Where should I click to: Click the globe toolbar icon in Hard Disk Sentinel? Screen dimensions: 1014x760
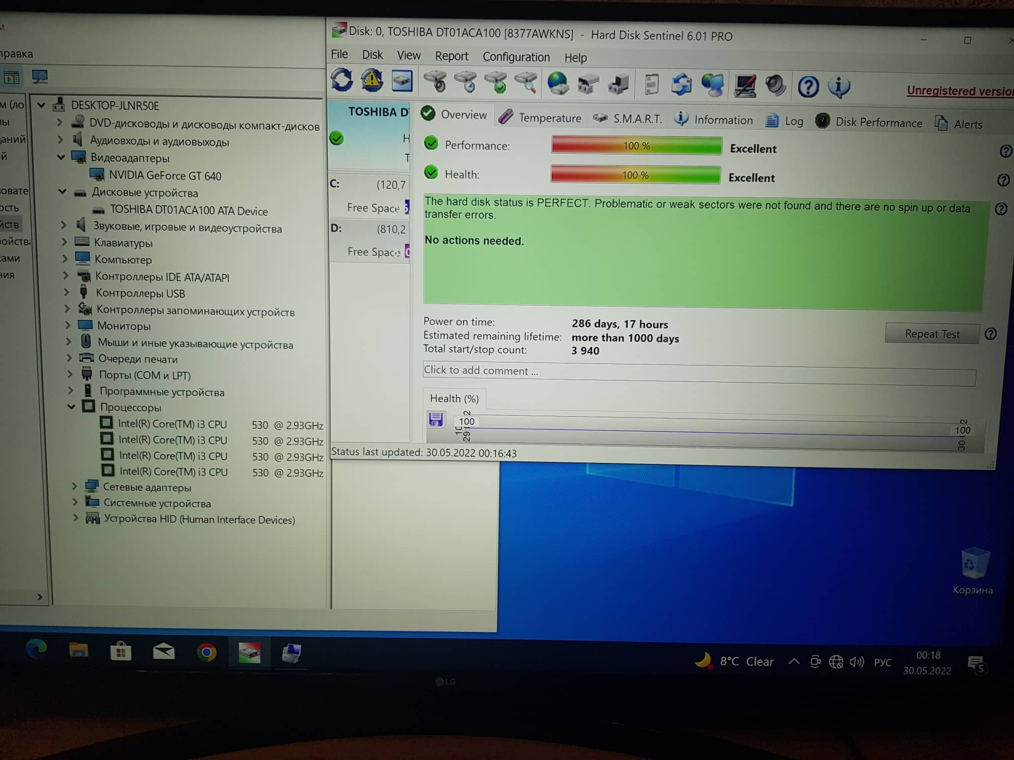[558, 83]
